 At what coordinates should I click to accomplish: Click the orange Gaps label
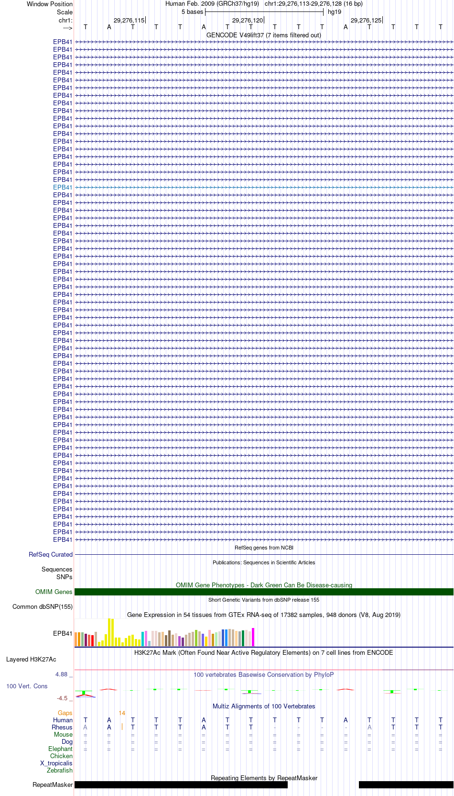point(65,713)
